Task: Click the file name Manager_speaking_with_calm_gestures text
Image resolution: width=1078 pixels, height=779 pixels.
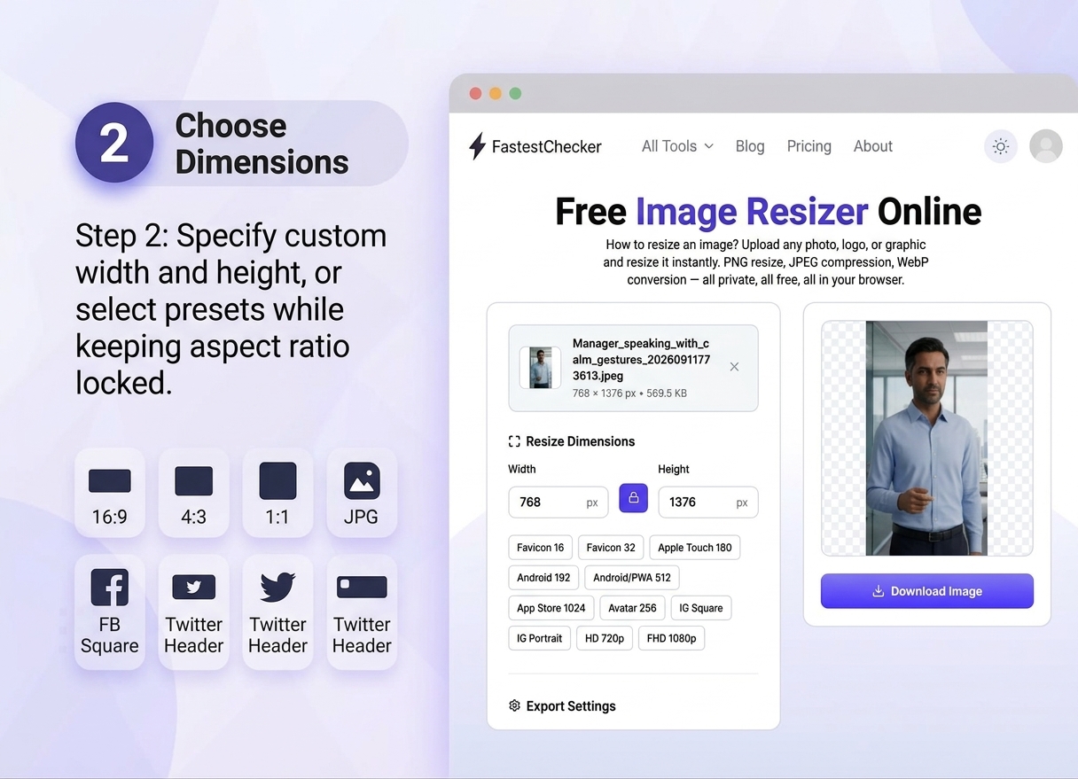Action: point(641,359)
